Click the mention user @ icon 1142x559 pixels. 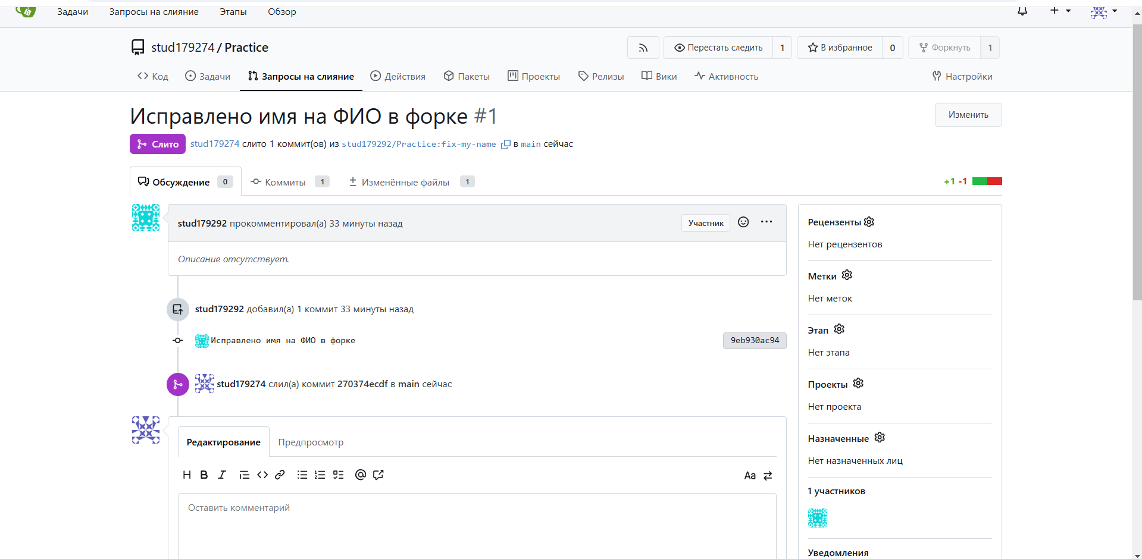click(x=360, y=475)
